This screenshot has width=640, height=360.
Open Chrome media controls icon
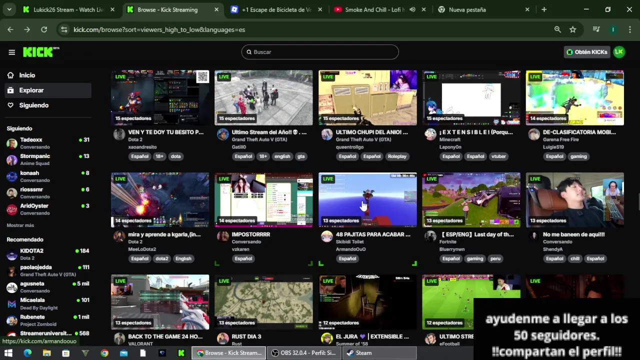[x=596, y=29]
